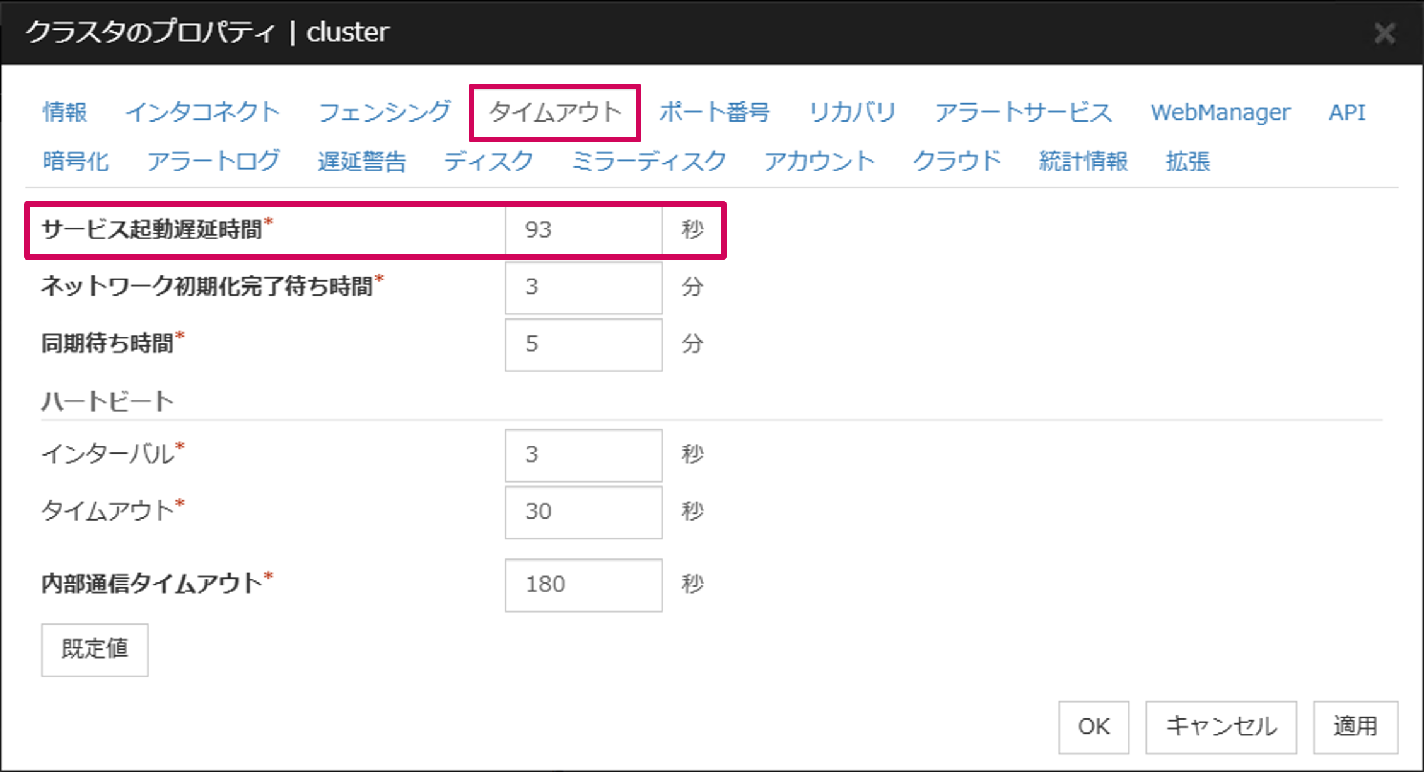
Task: Click the OK button
Action: tap(1094, 727)
